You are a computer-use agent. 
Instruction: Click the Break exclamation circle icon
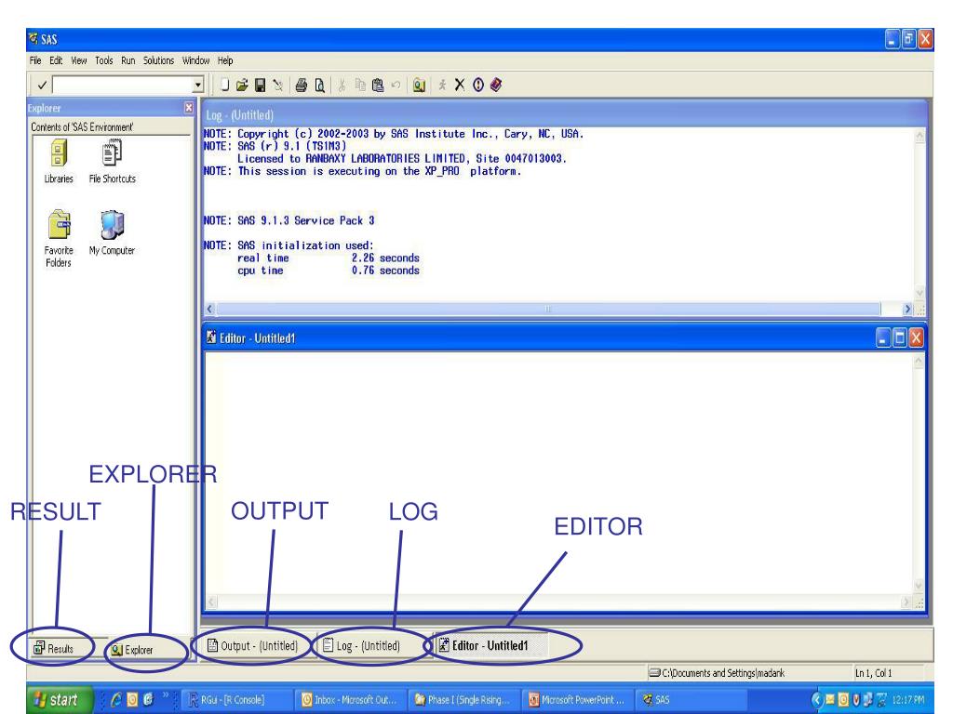[478, 85]
